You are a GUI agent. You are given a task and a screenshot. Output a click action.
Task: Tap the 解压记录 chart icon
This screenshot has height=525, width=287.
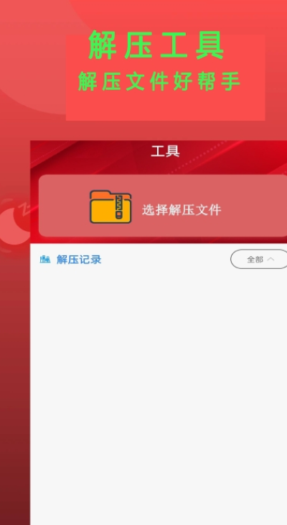pos(45,259)
